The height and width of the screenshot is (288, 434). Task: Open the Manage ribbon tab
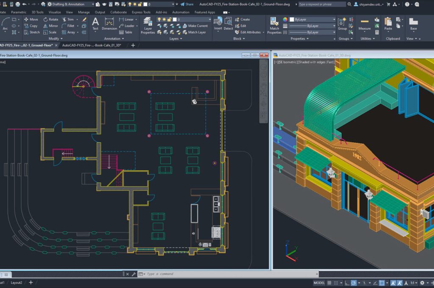(x=83, y=12)
